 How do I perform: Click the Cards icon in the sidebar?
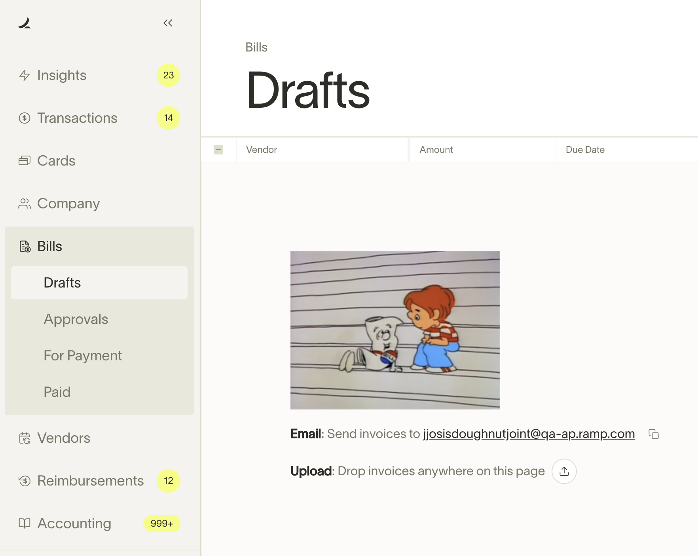tap(25, 161)
